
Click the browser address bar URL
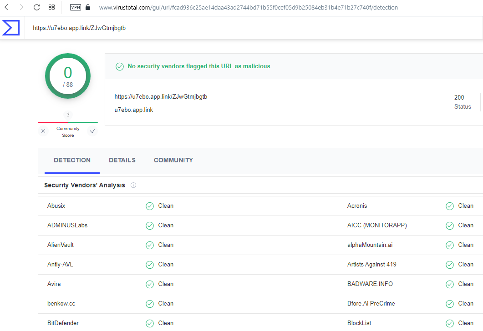(248, 7)
